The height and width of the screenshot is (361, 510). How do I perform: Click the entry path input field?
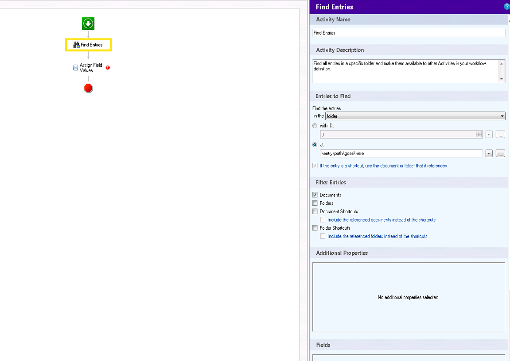pyautogui.click(x=401, y=154)
